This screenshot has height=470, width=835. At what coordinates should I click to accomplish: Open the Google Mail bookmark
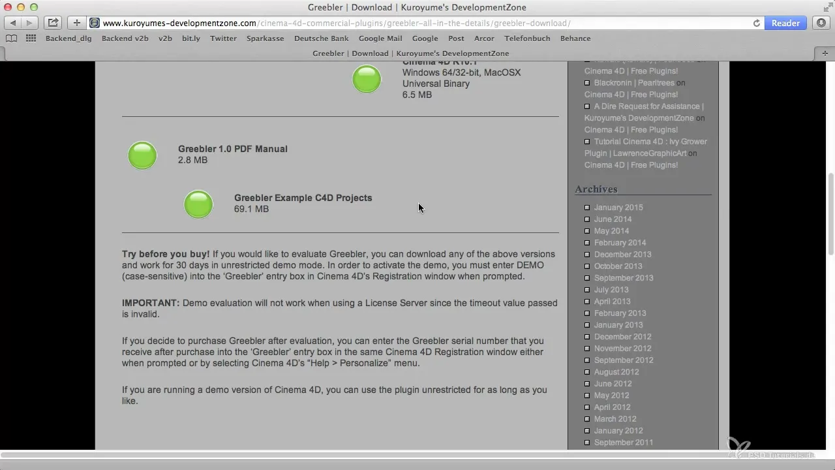[380, 39]
